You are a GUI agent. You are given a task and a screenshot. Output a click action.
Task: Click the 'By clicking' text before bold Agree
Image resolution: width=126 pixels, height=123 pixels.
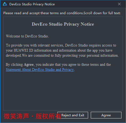14,64
